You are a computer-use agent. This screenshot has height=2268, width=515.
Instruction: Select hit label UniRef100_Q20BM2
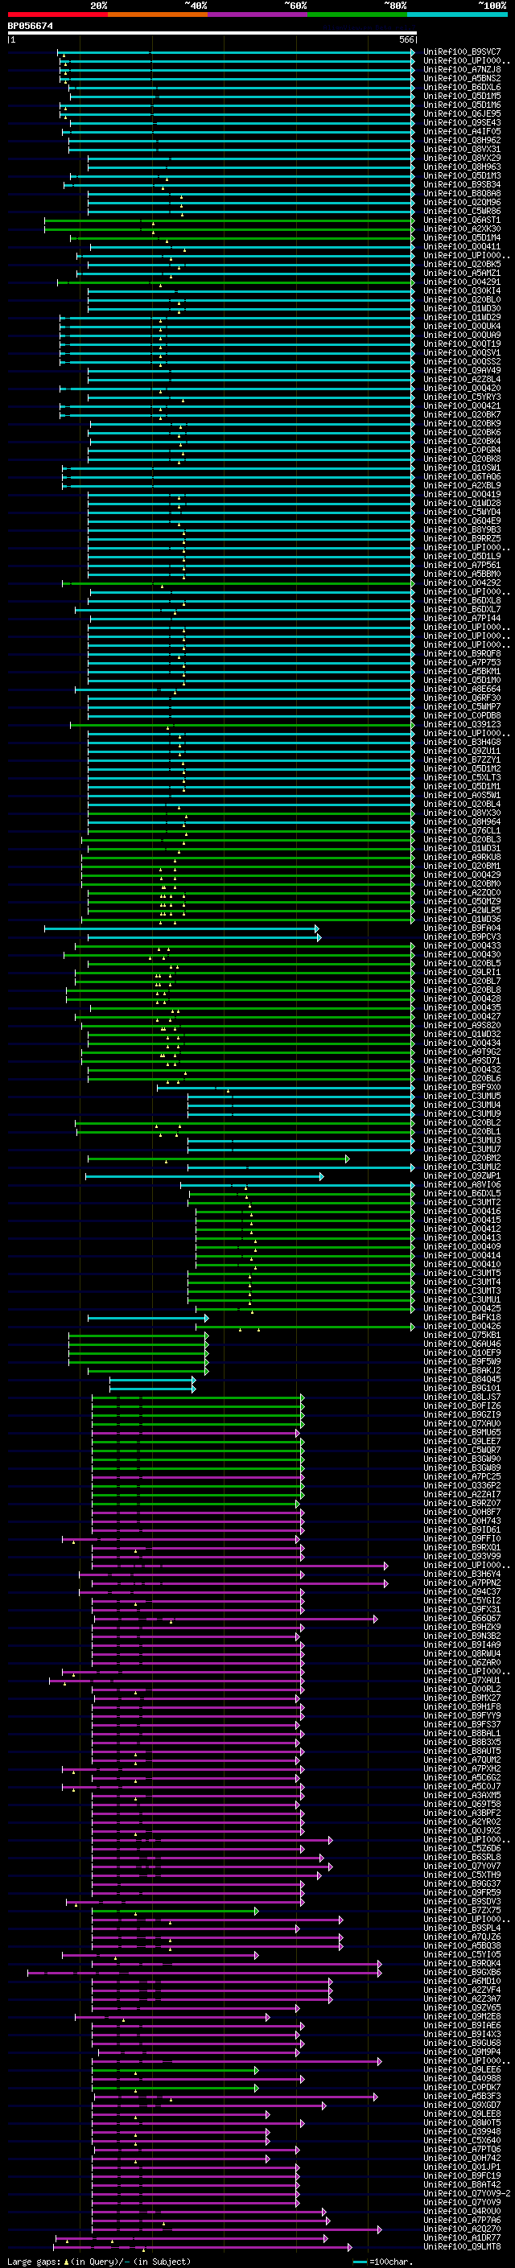[462, 1158]
